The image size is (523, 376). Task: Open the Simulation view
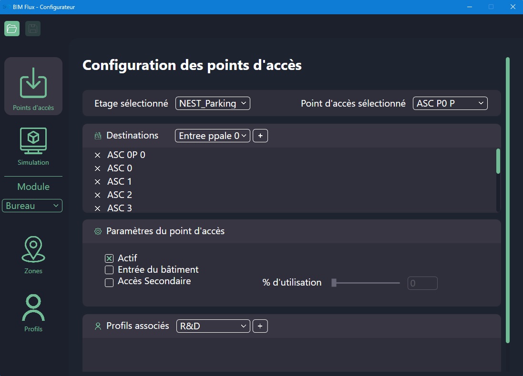33,146
